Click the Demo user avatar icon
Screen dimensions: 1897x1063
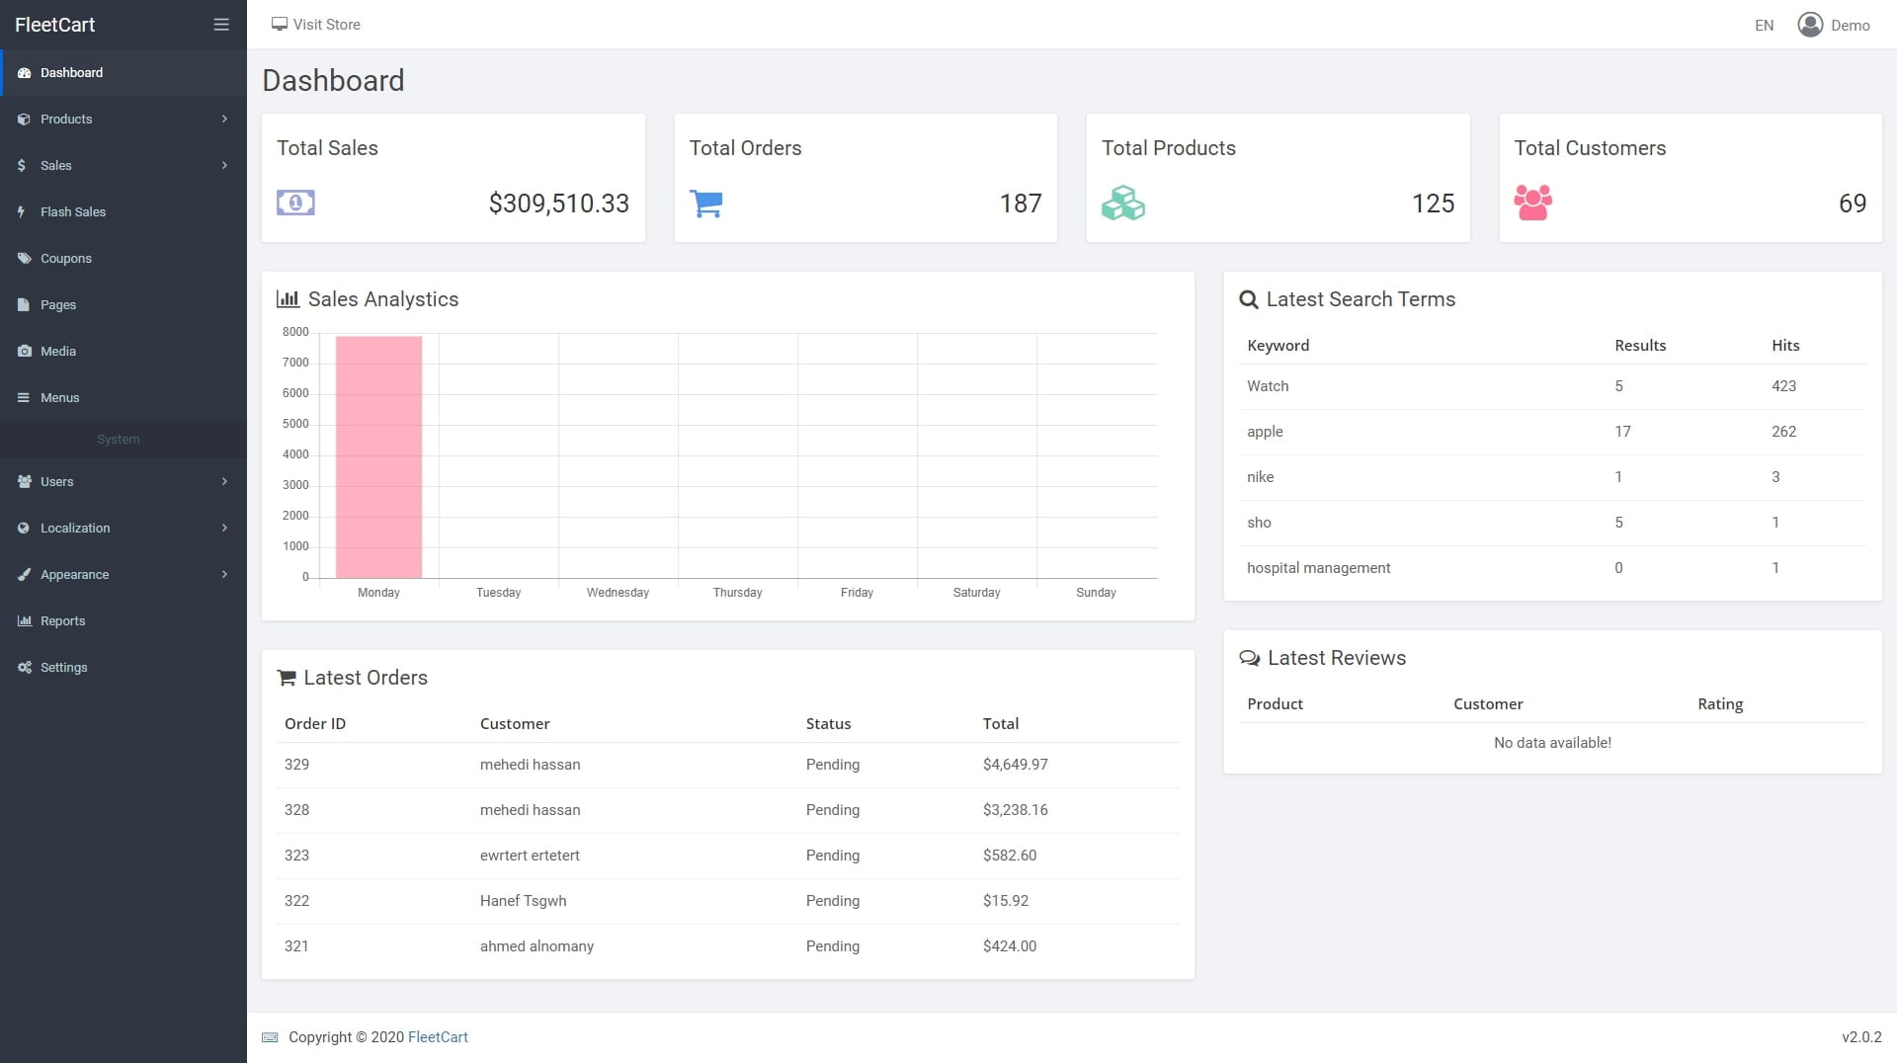point(1810,25)
